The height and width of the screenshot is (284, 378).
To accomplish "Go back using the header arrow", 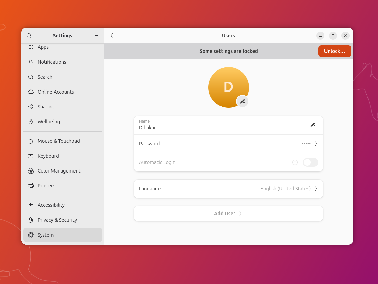I will [x=112, y=36].
